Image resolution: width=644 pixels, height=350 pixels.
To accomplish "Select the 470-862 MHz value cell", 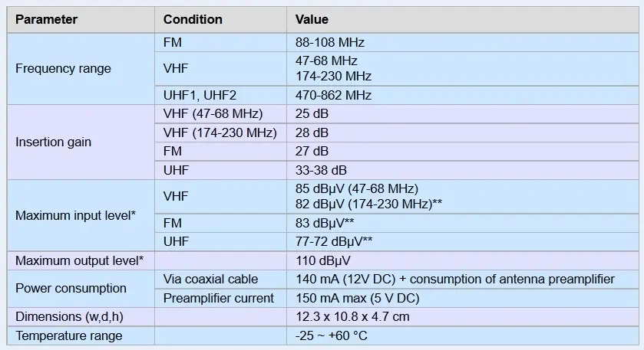I will coord(463,95).
